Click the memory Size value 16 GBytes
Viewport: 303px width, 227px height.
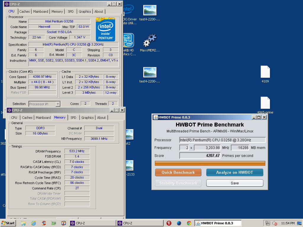click(x=40, y=133)
